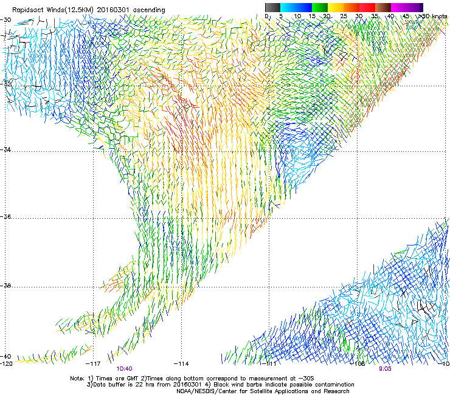Viewport: 450px width, 395px height.
Task: Click the note 'Data buffer is 22 hrs' line
Action: coord(220,385)
